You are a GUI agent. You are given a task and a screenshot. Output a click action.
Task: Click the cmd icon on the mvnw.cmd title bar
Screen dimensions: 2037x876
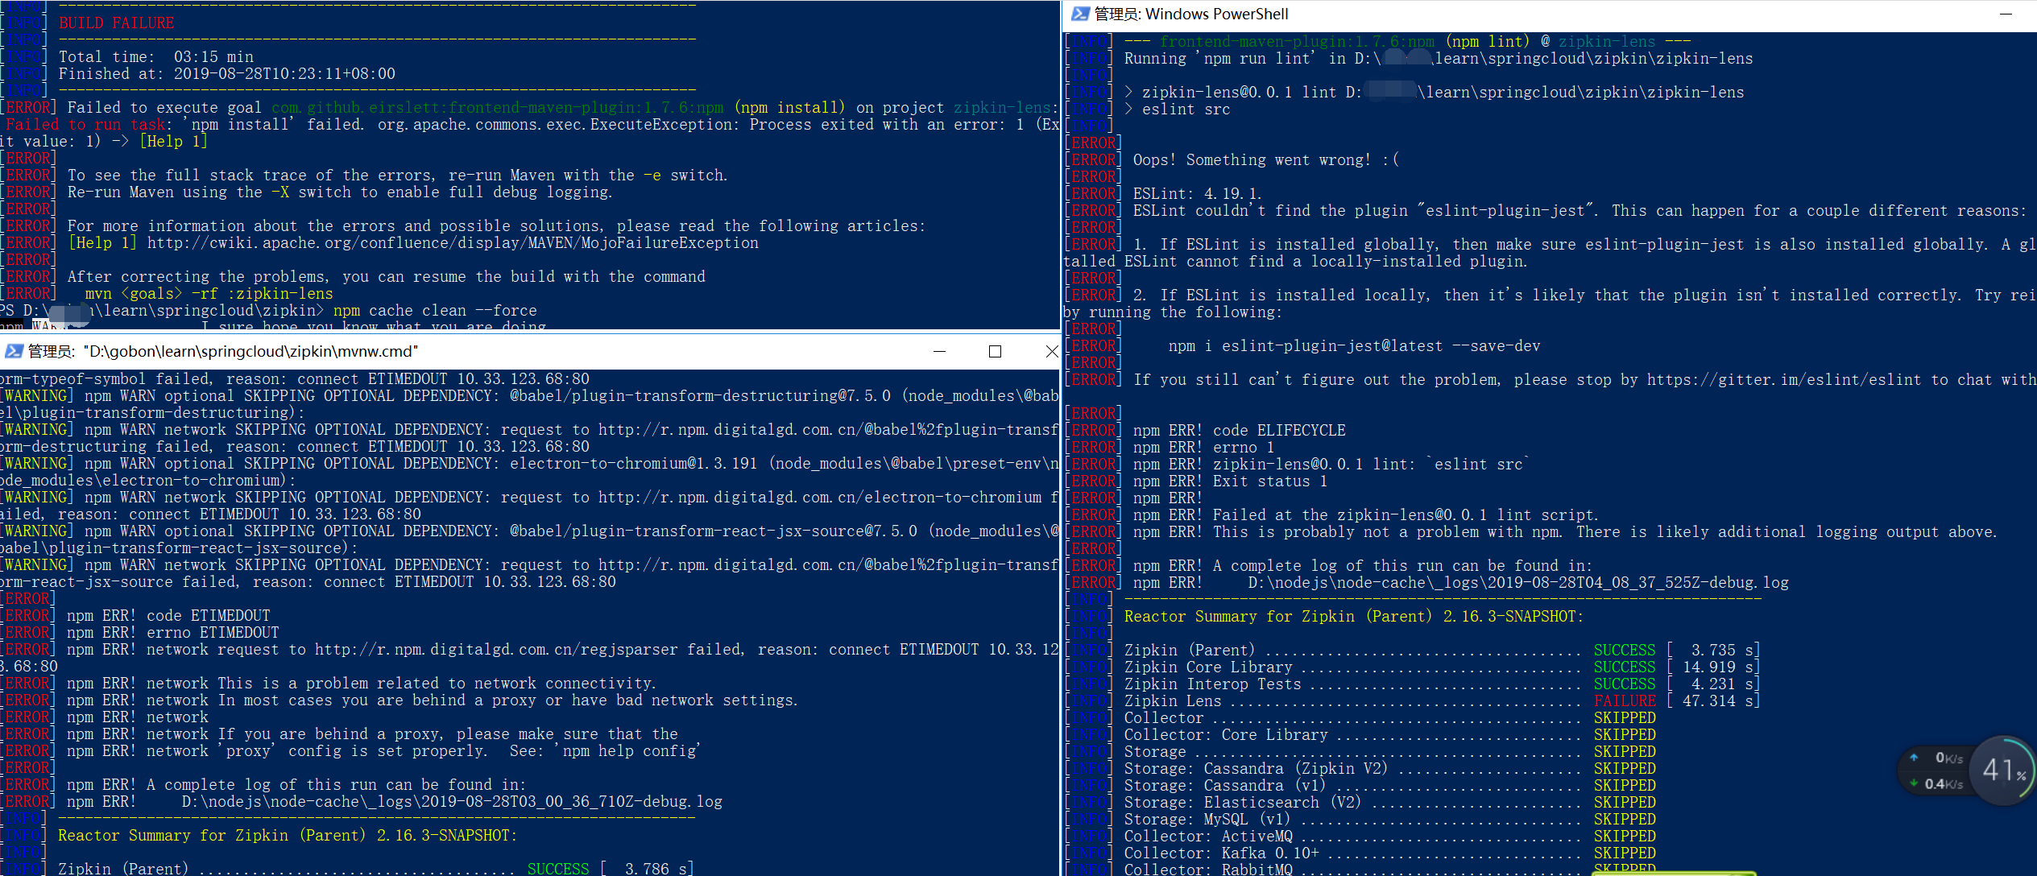tap(14, 351)
